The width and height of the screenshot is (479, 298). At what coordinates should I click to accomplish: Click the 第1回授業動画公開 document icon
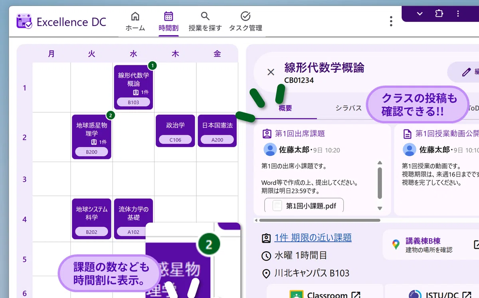click(x=407, y=133)
